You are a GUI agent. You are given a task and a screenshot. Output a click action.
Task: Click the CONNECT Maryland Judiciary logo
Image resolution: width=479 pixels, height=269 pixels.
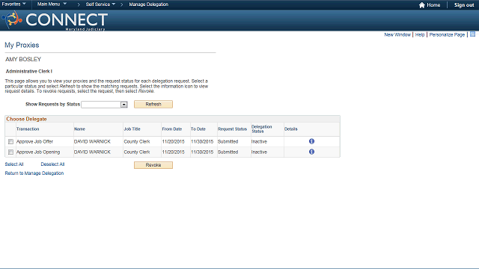(x=55, y=20)
